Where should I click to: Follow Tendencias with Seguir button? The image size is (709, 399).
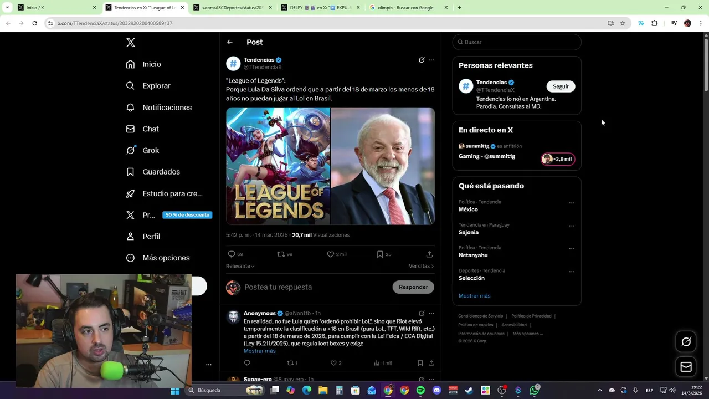[x=561, y=86]
